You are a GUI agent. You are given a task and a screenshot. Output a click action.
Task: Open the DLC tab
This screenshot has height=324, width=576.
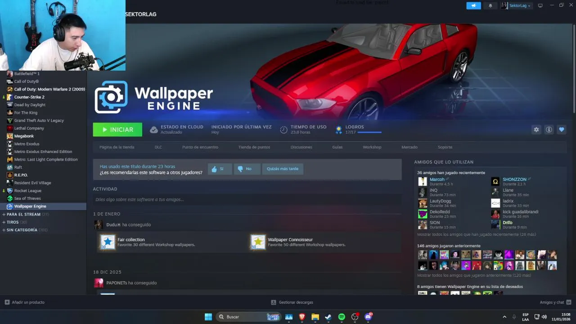(x=158, y=147)
